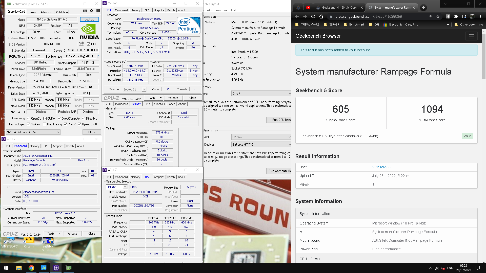Open the OpenCL API dropdown in Geekbench
Viewport: 486px width, 273px height.
click(x=261, y=137)
